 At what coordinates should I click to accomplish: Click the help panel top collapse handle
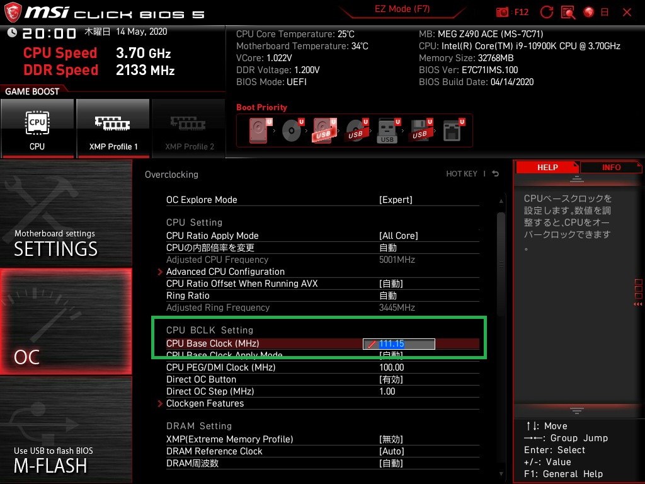pyautogui.click(x=577, y=178)
